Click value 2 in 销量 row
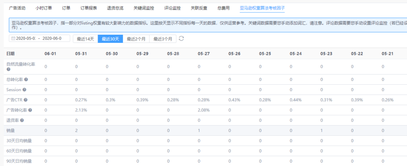The width and height of the screenshot is (407, 166). [77, 131]
